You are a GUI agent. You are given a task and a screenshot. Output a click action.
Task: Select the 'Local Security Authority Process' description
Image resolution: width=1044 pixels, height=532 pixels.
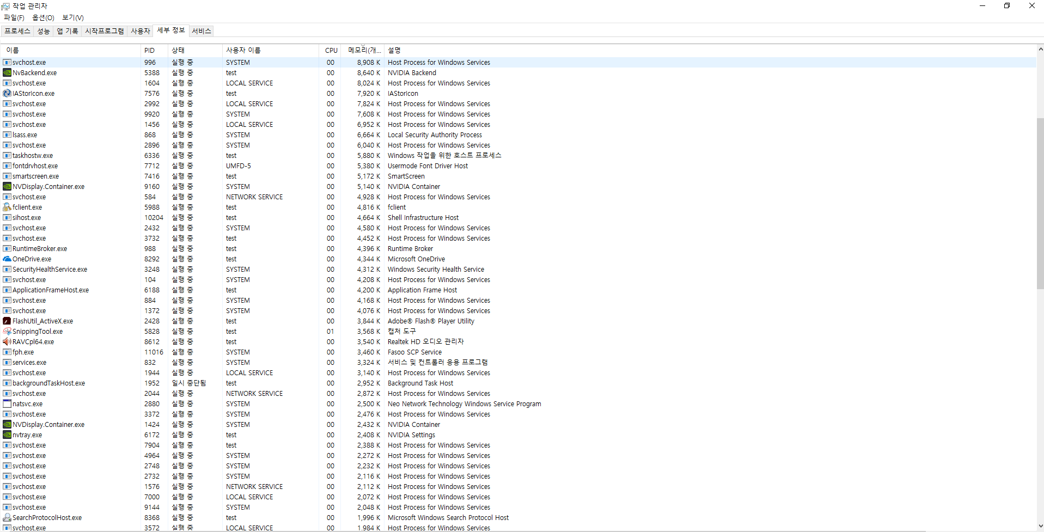[x=435, y=135]
